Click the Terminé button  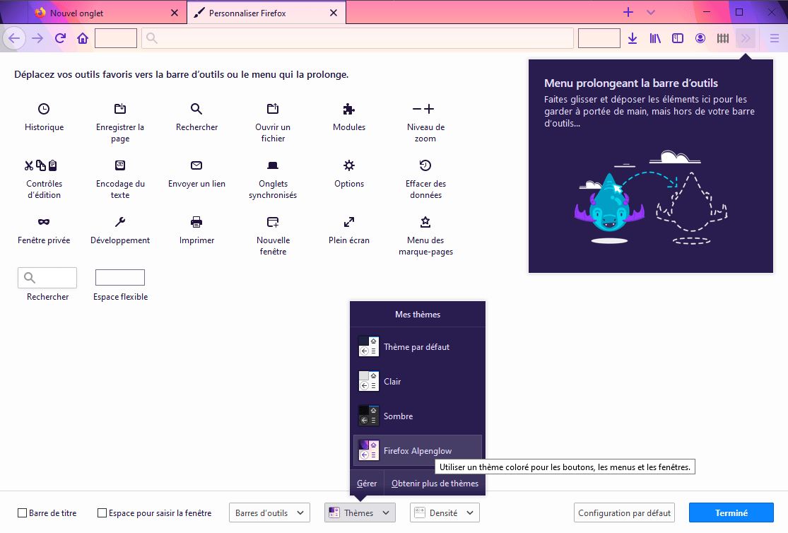pos(731,513)
